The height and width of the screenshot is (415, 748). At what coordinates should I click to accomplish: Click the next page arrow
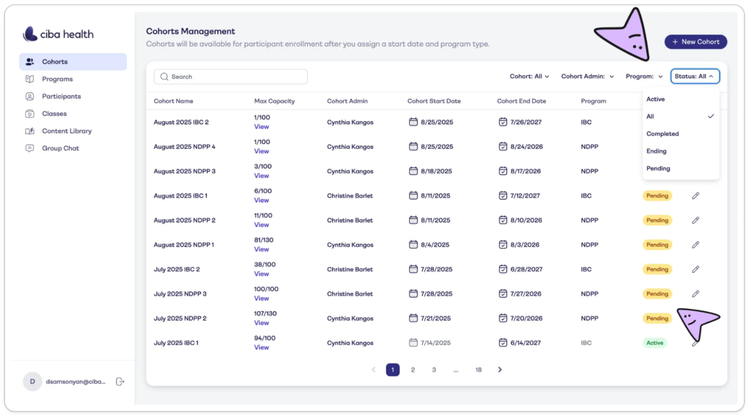pos(500,369)
